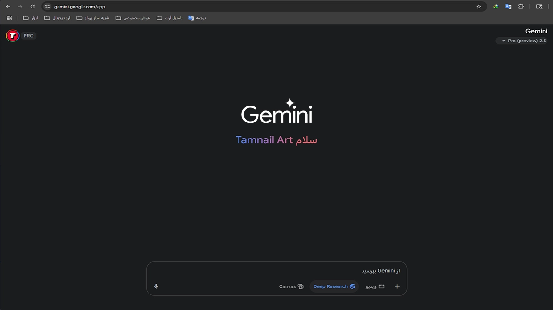Image resolution: width=553 pixels, height=310 pixels.
Task: Focus the Ask Gemini prompt field
Action: tap(276, 270)
